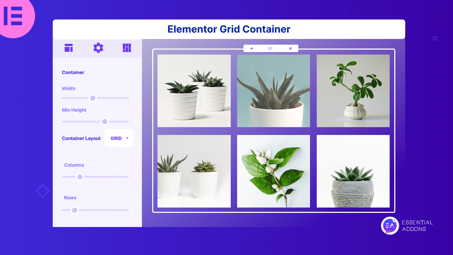Select the two succulents in white pots image
The image size is (453, 255).
coord(194,171)
